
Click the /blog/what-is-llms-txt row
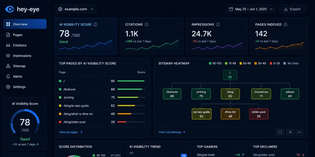(x=102, y=114)
